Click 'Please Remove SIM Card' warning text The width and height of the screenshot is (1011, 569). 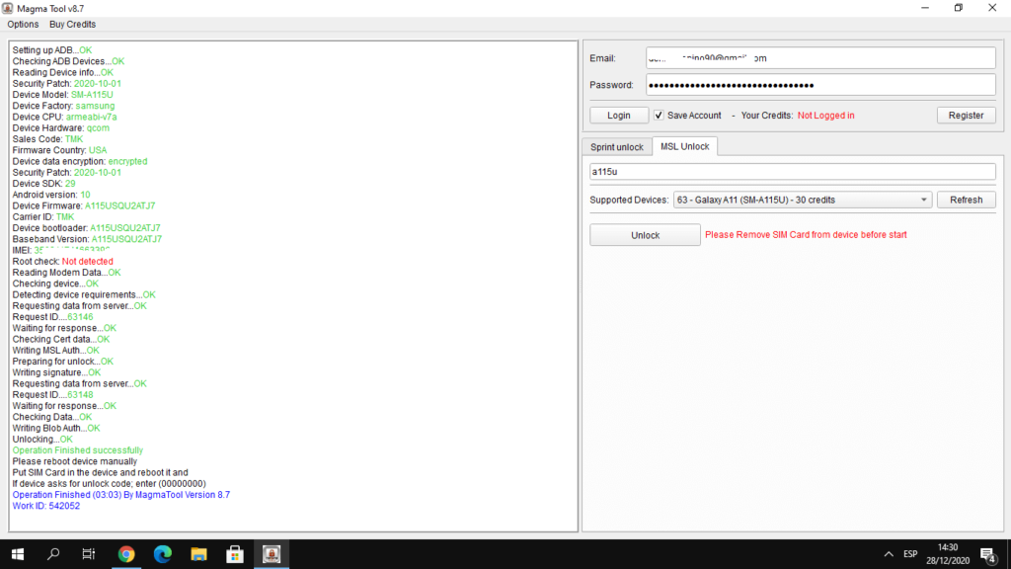(x=806, y=235)
